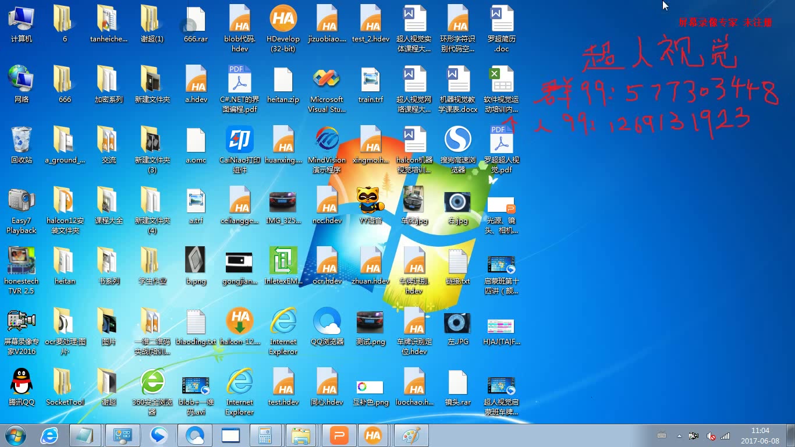Screen dimensions: 795x447
Task: Open the Windows Start menu
Action: pos(16,435)
